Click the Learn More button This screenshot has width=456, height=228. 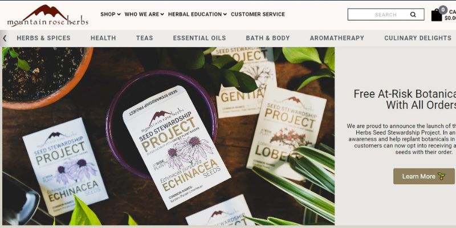424,176
